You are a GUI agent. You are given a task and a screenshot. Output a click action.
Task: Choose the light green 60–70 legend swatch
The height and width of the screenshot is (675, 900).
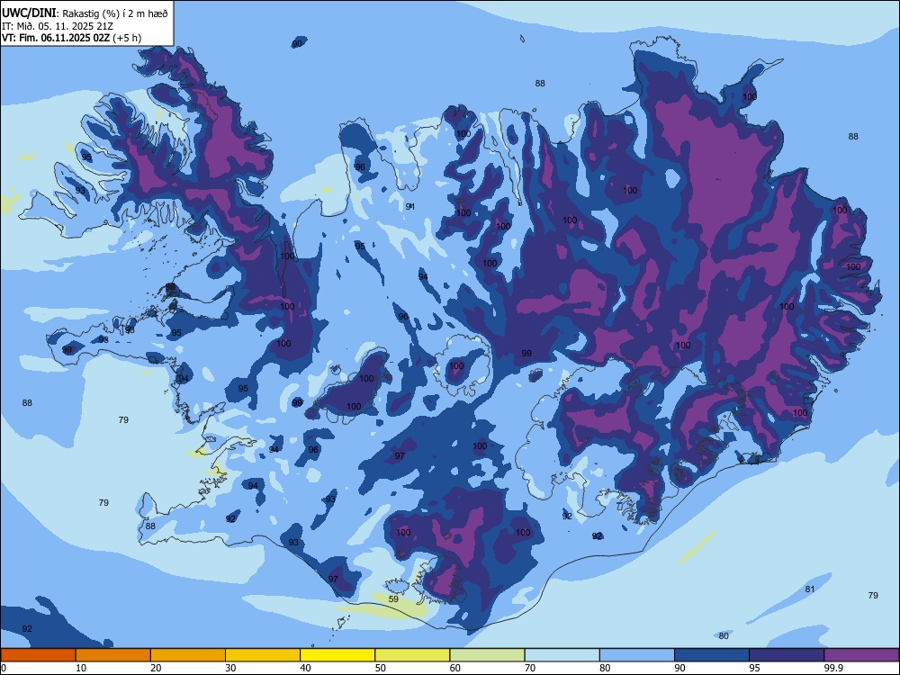coord(487,655)
